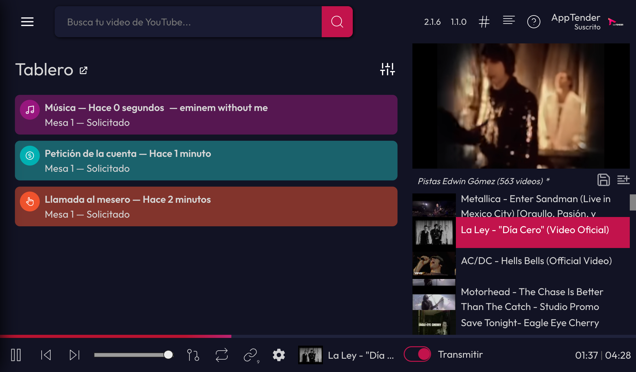Click the add-to-playlist icon
The height and width of the screenshot is (372, 636).
point(623,180)
